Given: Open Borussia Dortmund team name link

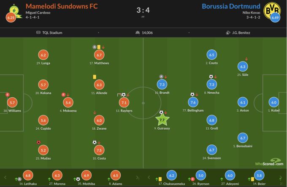Looking at the screenshot, I should point(230,6).
